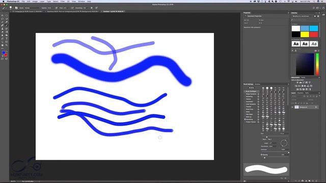Toggle the Texture checkbox

(x=245, y=99)
